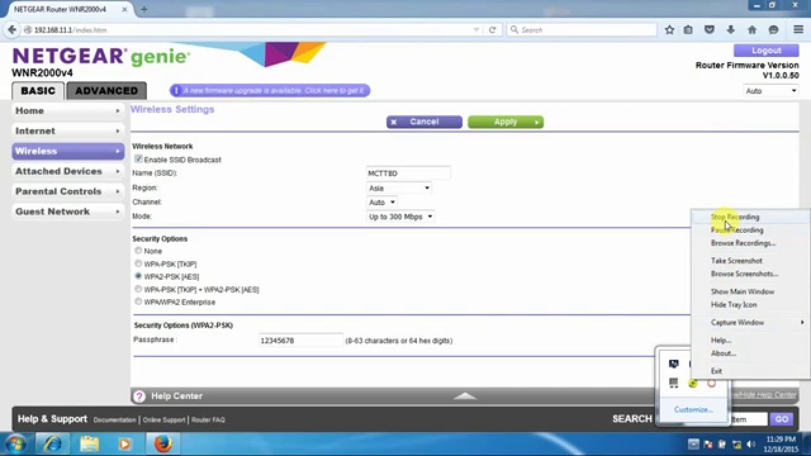
Task: Open the Channel dropdown set to Auto
Action: [382, 203]
